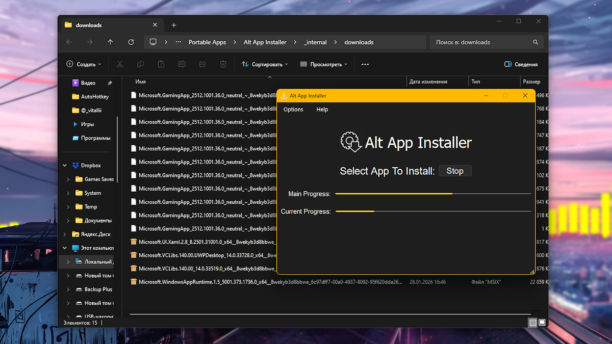Go up one folder level
This screenshot has width=612, height=344.
[110, 42]
